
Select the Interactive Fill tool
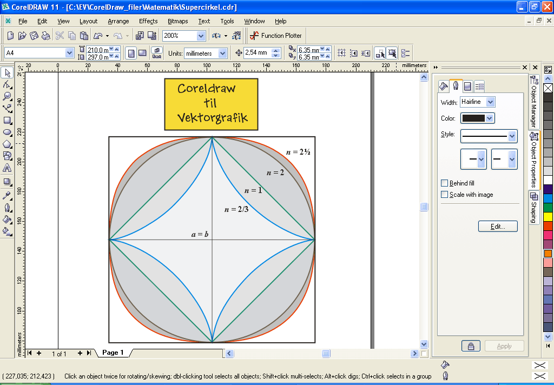pyautogui.click(x=7, y=231)
